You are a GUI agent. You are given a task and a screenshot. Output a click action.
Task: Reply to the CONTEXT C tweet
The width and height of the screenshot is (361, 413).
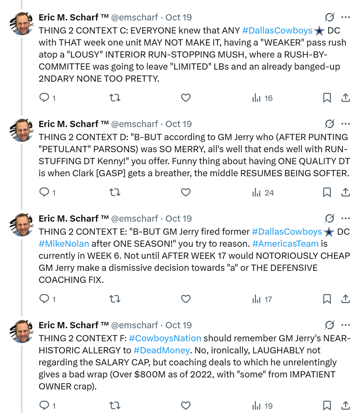click(x=45, y=98)
